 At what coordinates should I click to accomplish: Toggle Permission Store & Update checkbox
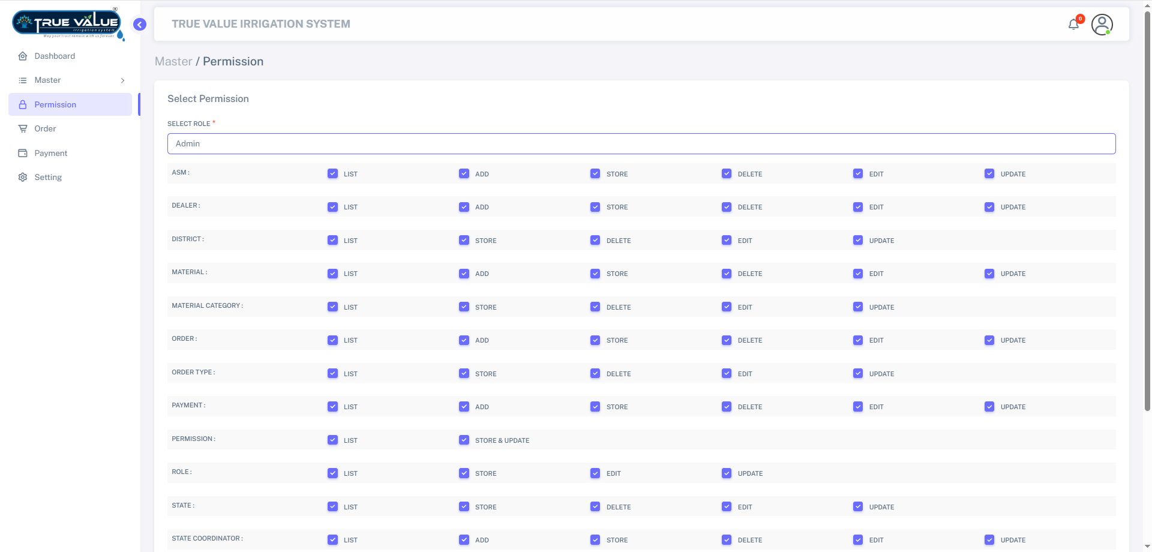(464, 440)
